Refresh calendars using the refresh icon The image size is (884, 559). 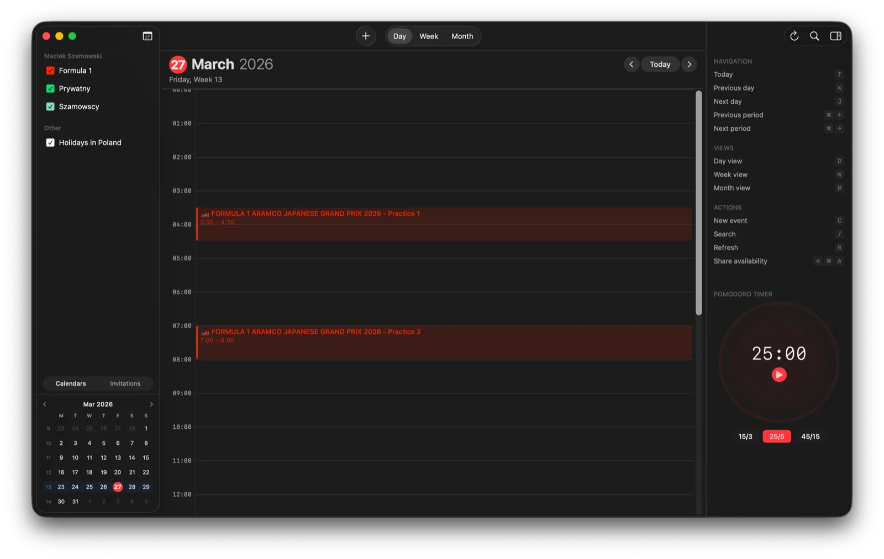(x=794, y=36)
